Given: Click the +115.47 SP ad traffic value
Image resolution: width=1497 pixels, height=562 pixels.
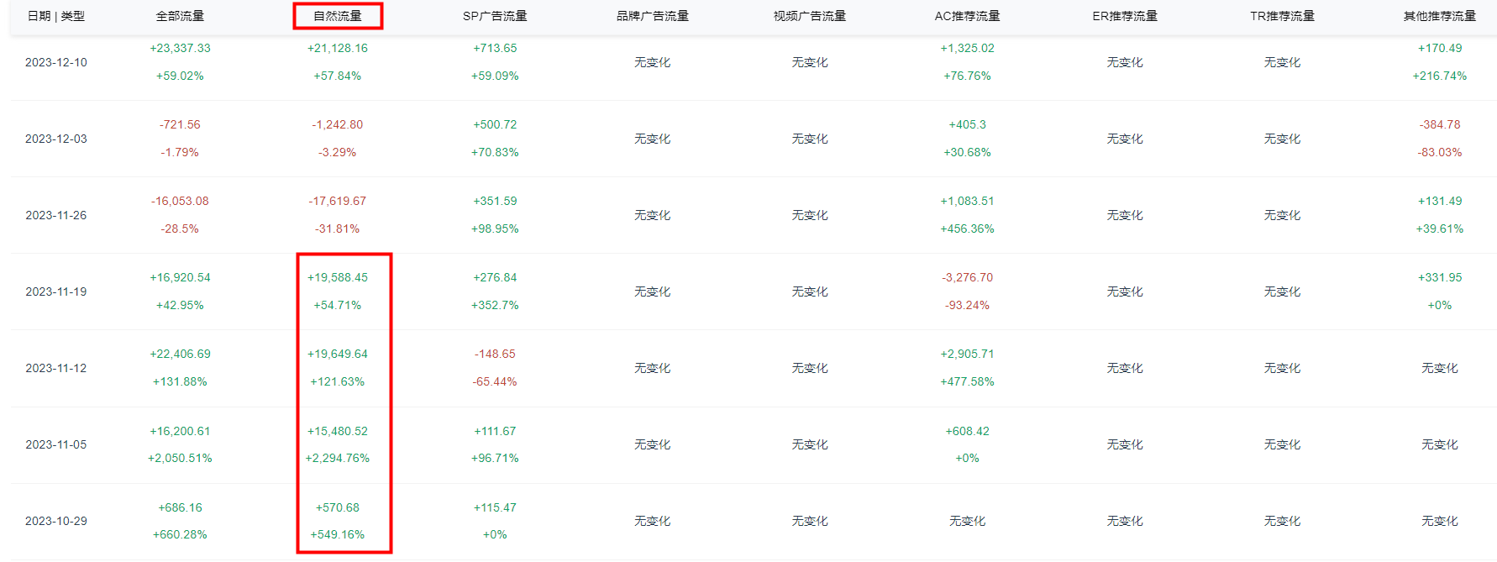Looking at the screenshot, I should [495, 507].
